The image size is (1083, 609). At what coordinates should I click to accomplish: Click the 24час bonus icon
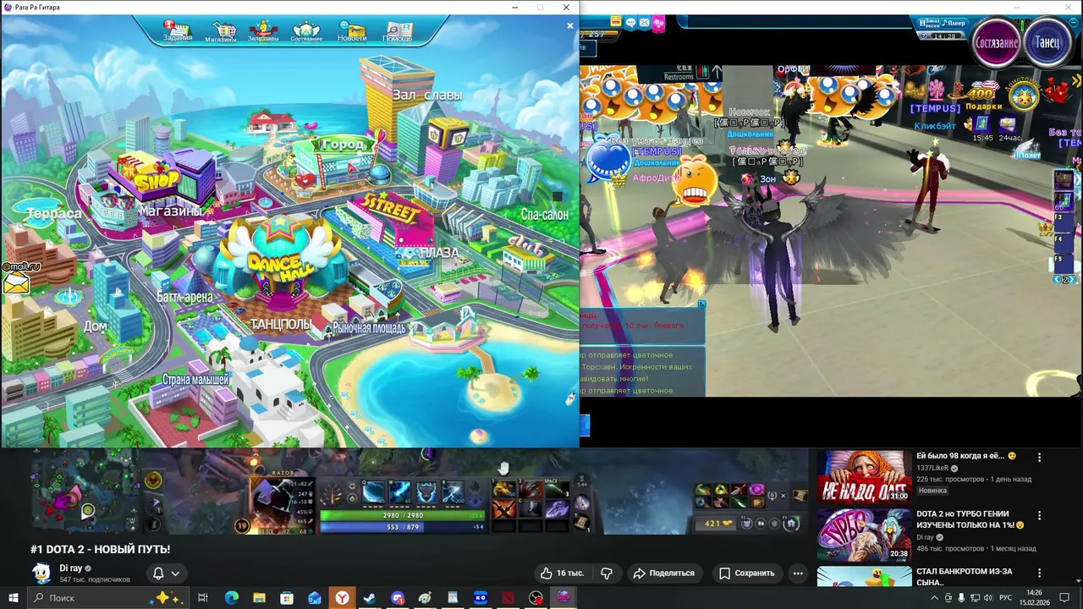pos(1008,128)
